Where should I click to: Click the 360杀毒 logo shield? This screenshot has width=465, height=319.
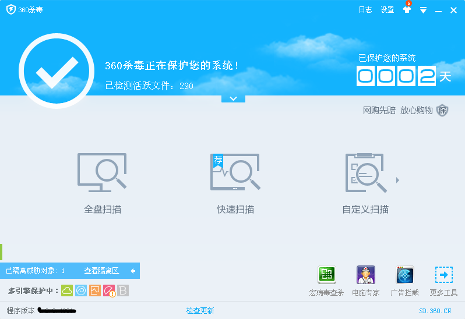(x=11, y=9)
